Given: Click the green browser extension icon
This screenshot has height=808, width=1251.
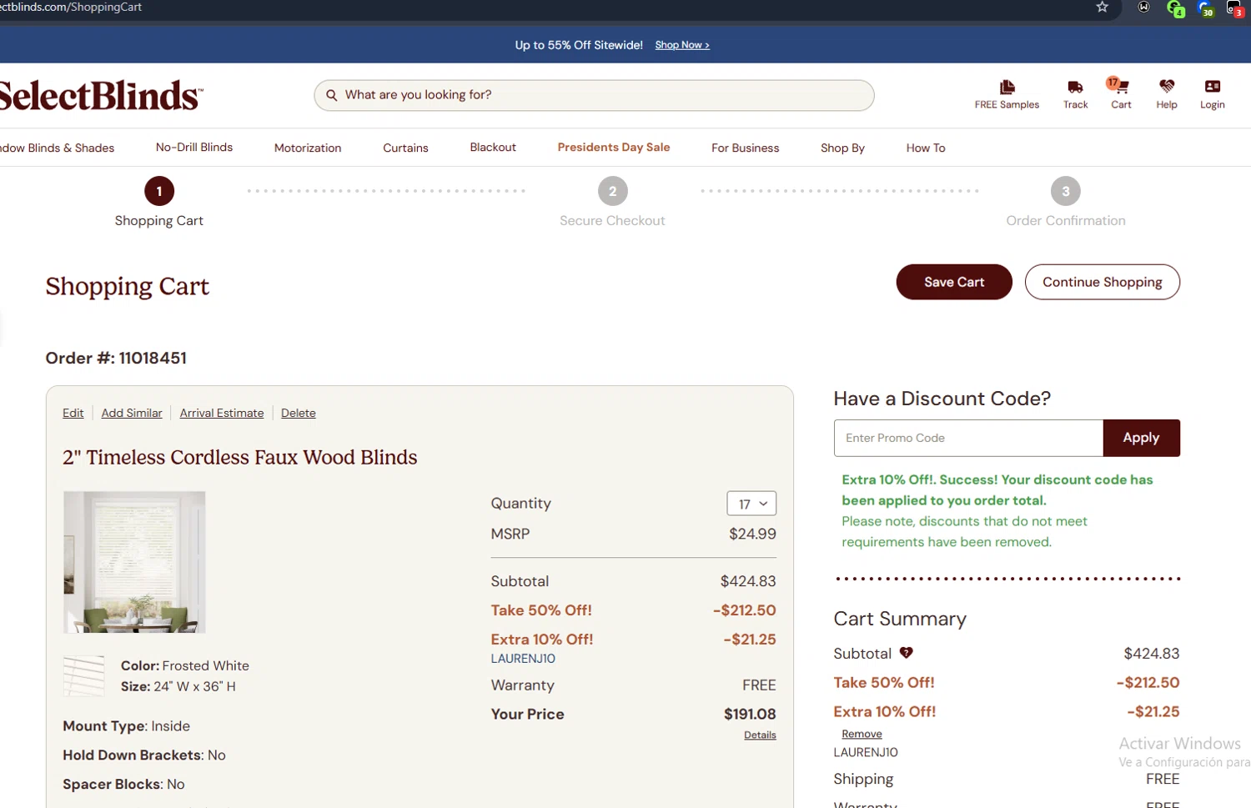Looking at the screenshot, I should [1175, 8].
